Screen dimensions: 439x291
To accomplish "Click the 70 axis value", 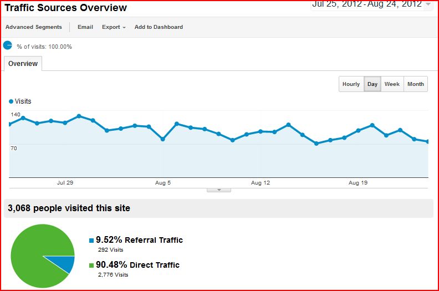I will (x=14, y=148).
